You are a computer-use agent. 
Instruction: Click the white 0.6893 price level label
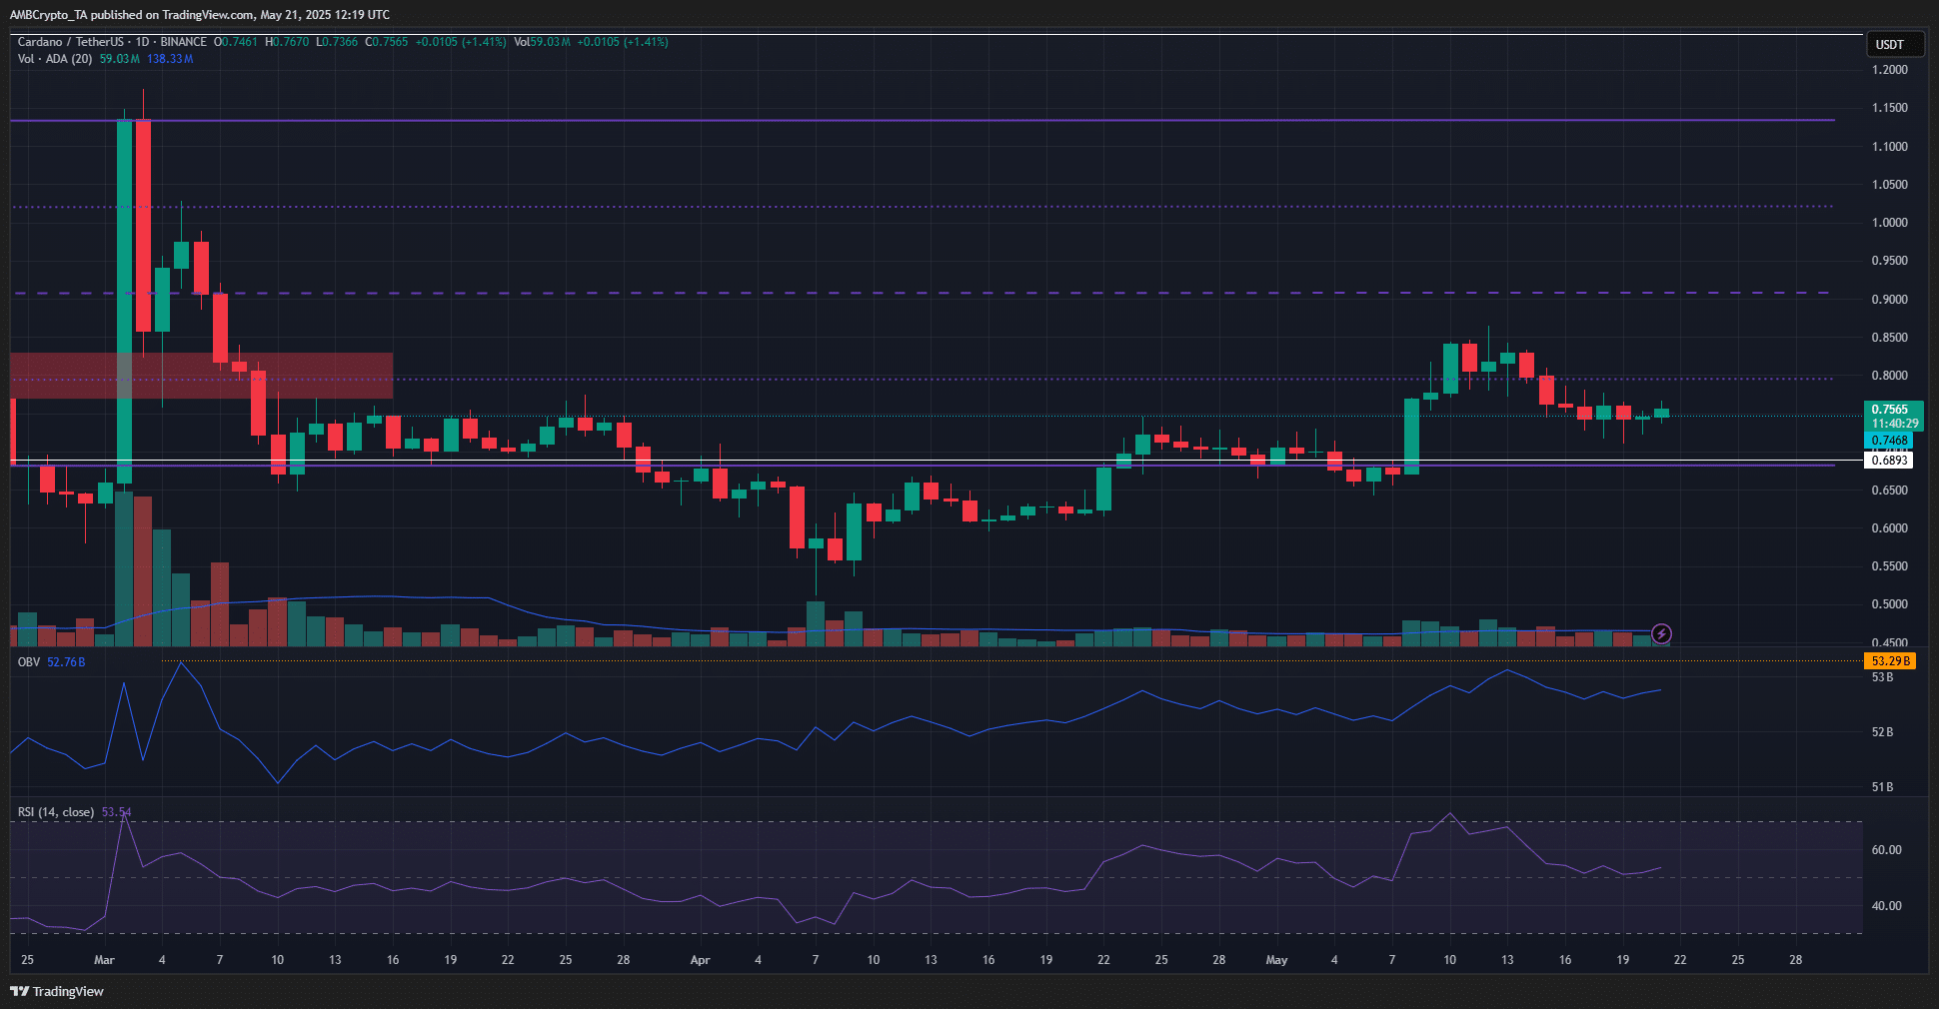tap(1889, 461)
